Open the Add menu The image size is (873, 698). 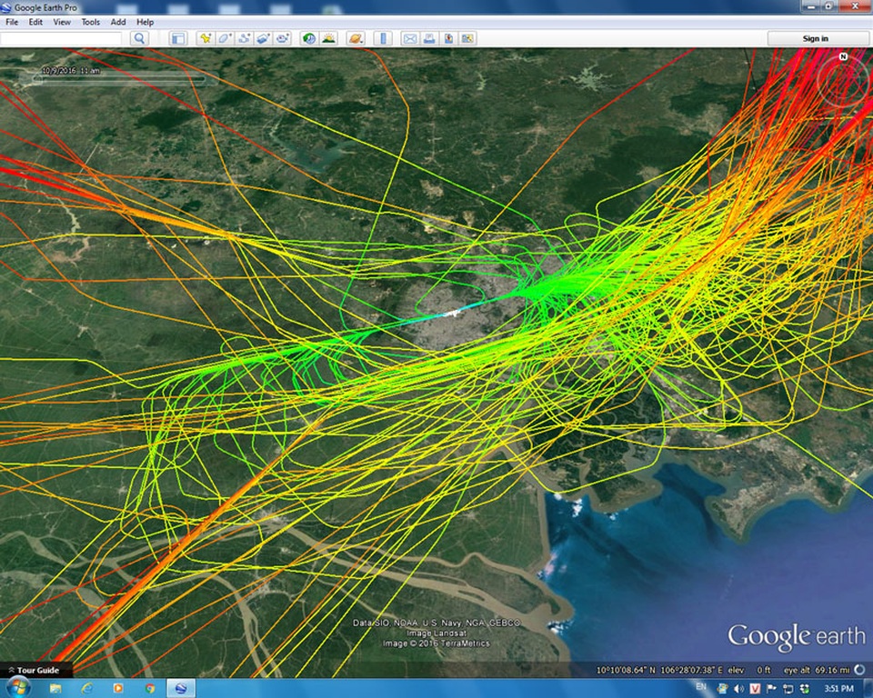(x=118, y=22)
